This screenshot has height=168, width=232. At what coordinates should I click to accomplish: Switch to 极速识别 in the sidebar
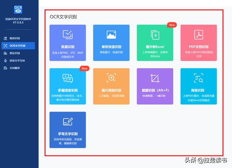(x=15, y=38)
